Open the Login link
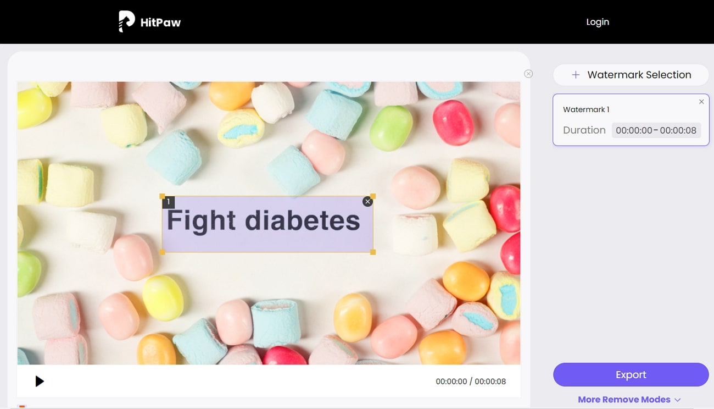The image size is (714, 409). point(598,22)
